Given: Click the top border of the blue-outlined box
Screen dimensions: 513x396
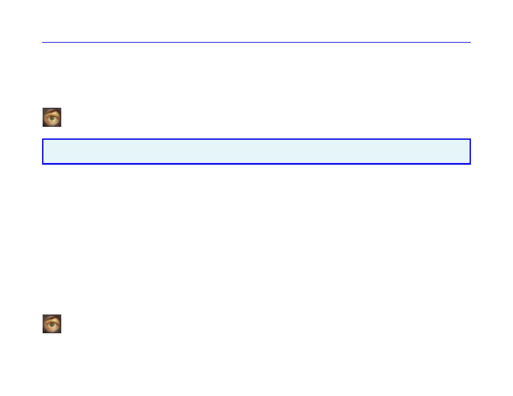Looking at the screenshot, I should [256, 139].
